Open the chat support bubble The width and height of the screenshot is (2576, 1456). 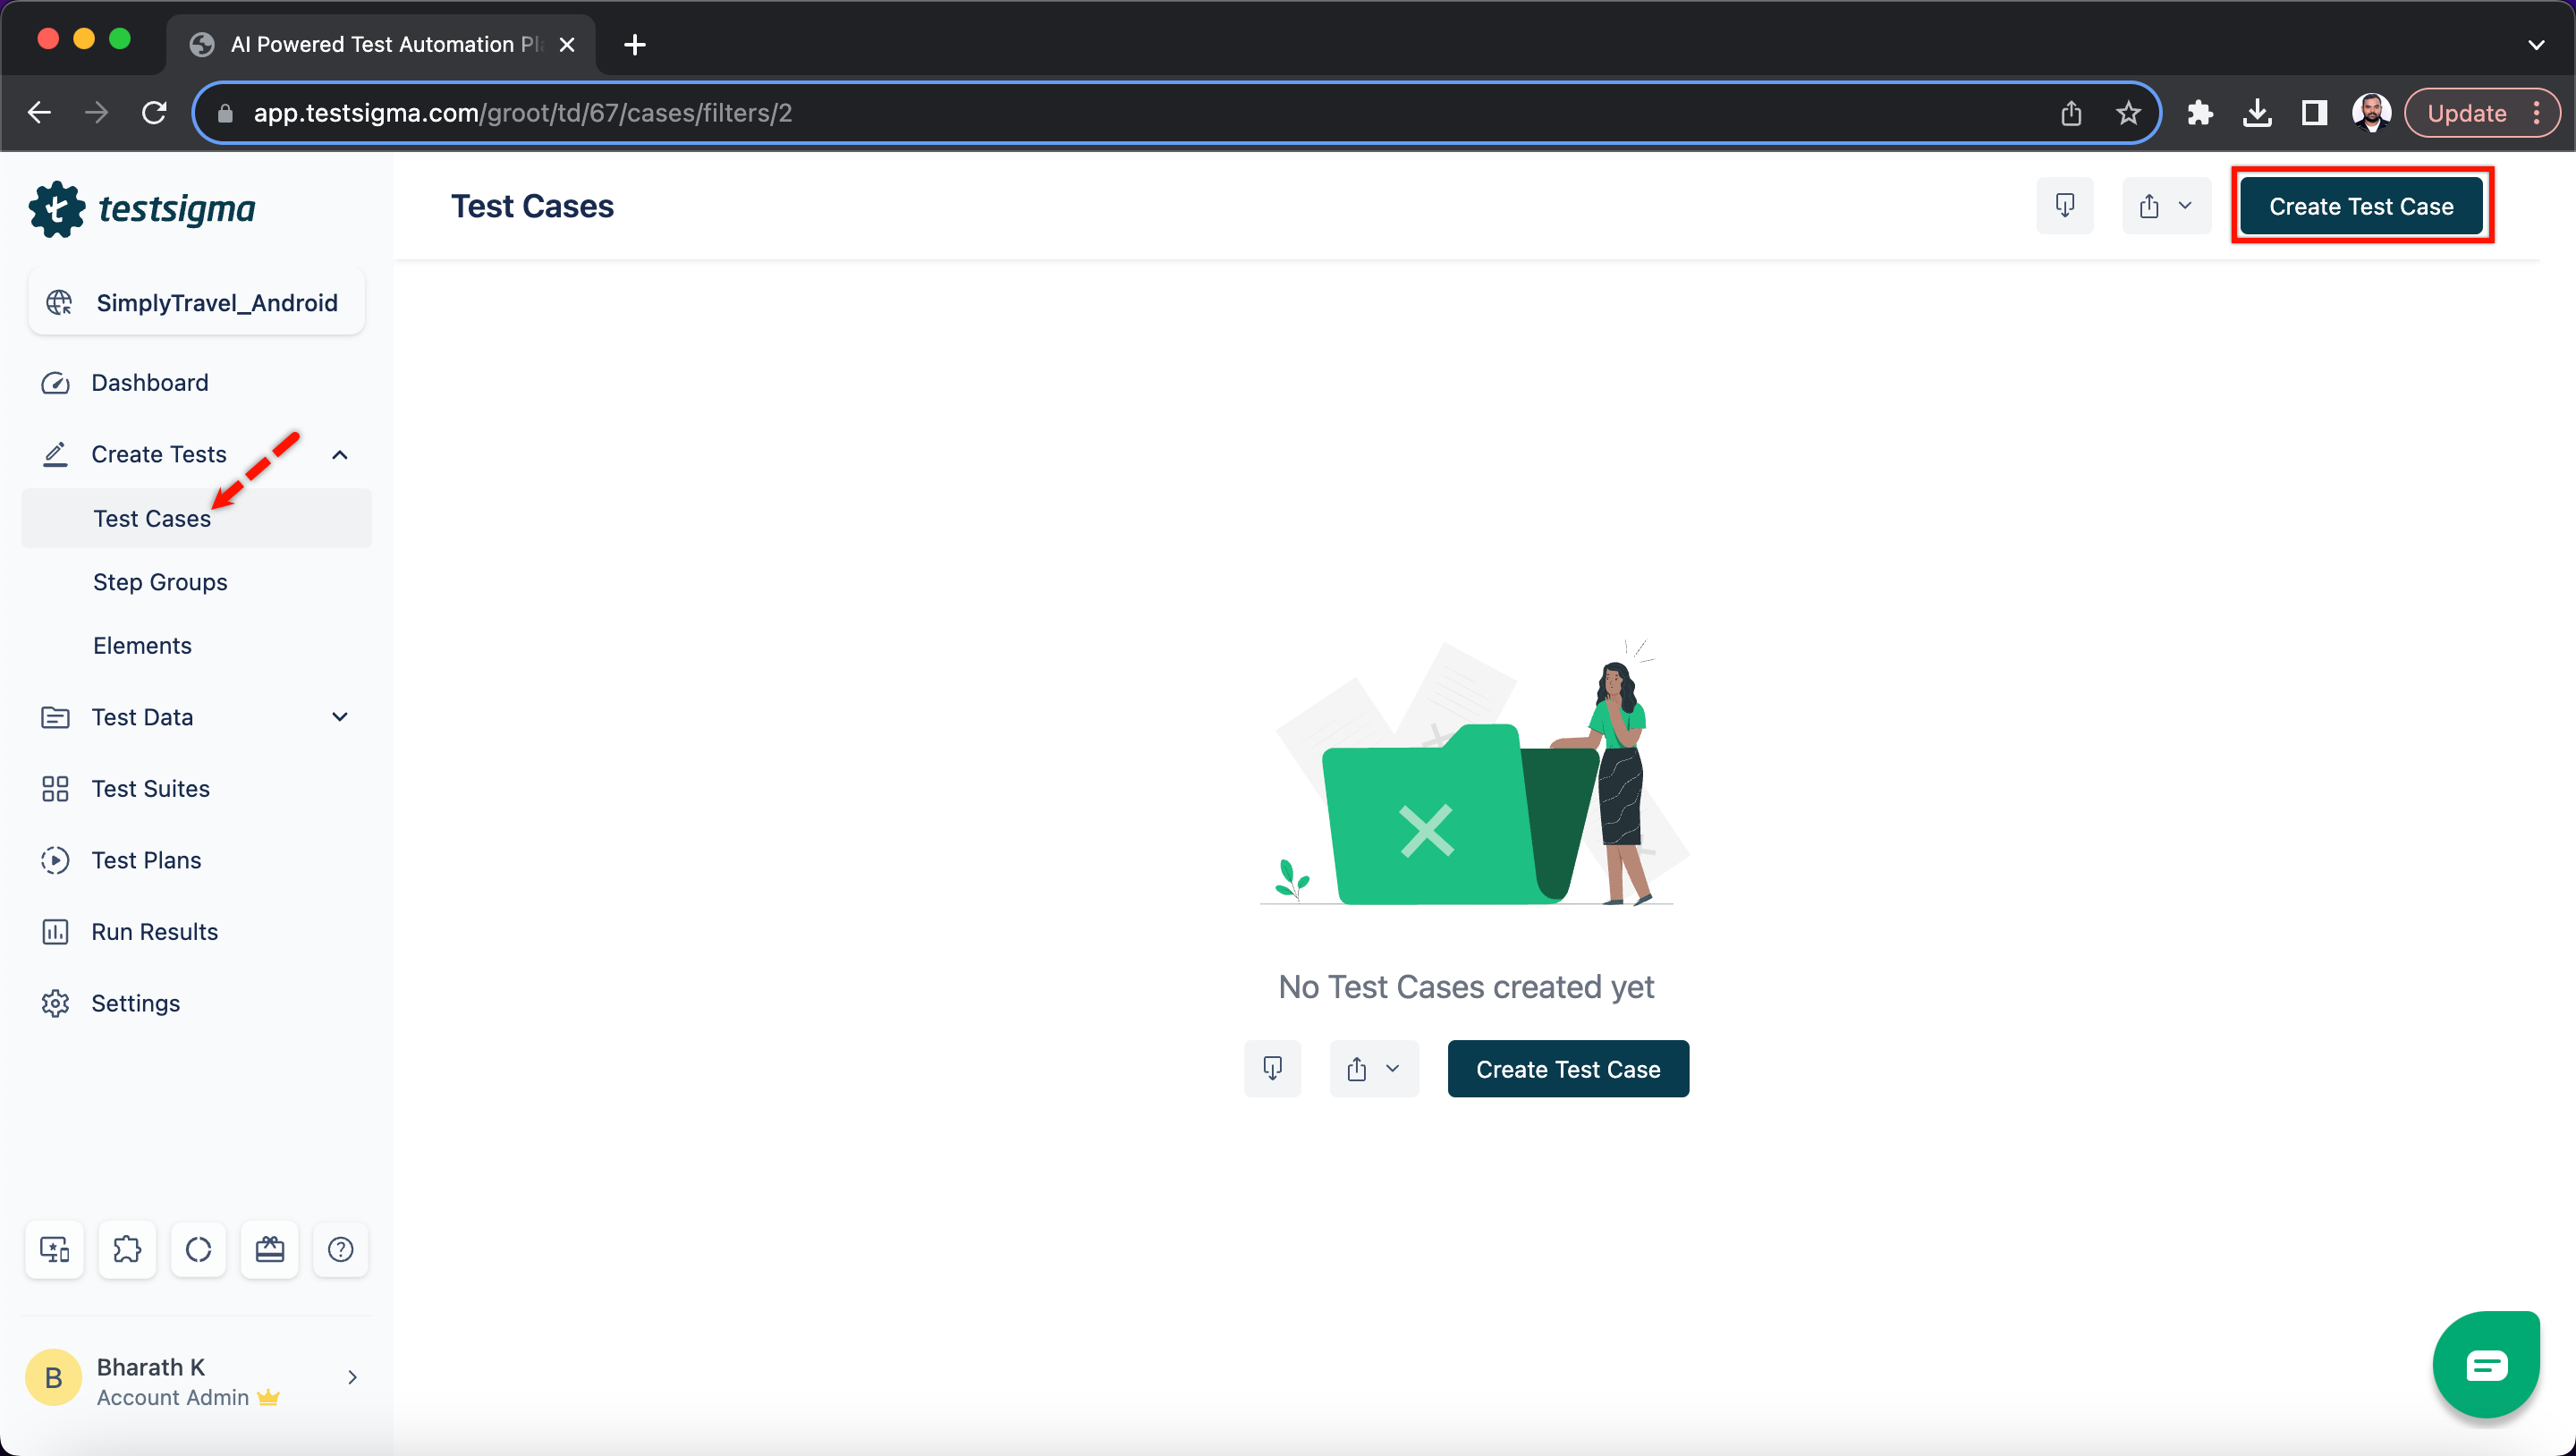[2487, 1364]
